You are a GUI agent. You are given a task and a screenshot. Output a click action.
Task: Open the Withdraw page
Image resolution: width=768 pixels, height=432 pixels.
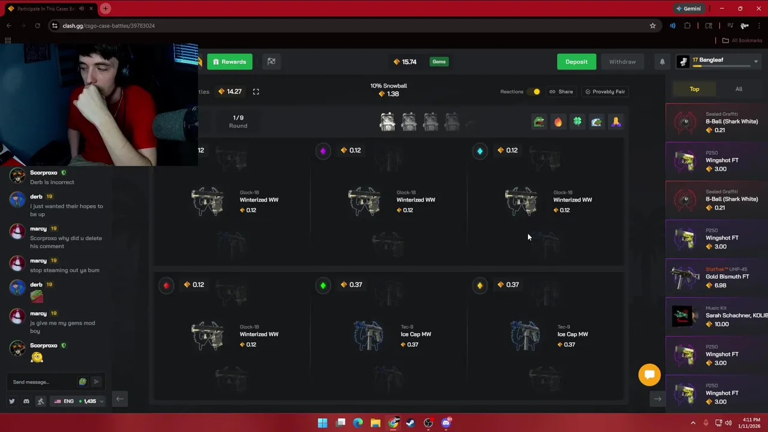(622, 62)
